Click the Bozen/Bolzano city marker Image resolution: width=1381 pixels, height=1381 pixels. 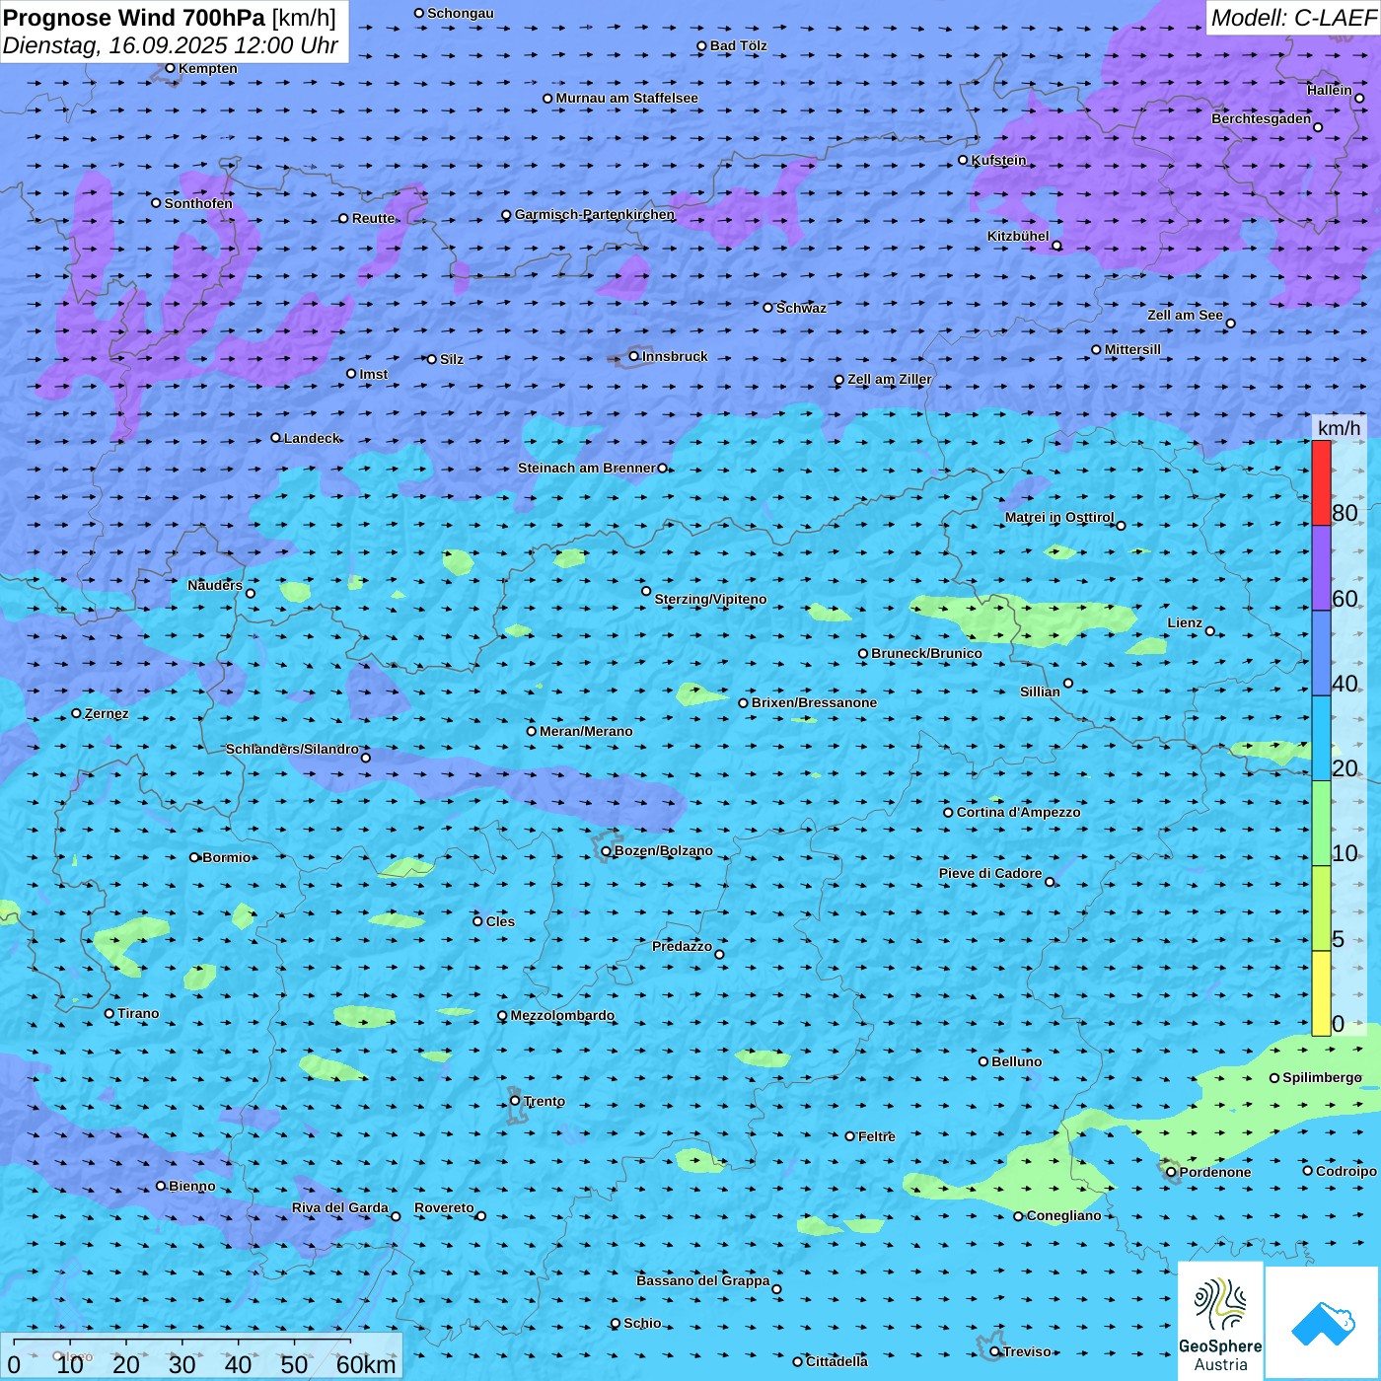[x=607, y=851]
